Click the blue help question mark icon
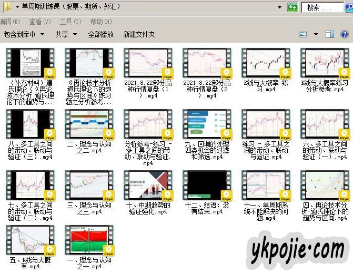This screenshot has width=353, height=273. [346, 34]
